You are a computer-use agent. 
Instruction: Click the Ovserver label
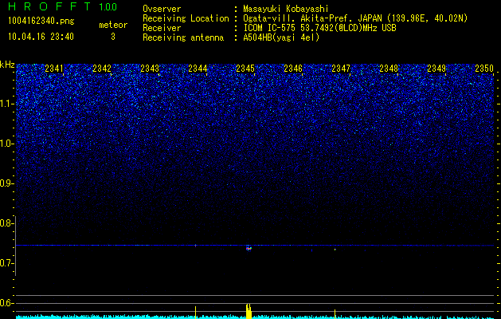point(162,9)
